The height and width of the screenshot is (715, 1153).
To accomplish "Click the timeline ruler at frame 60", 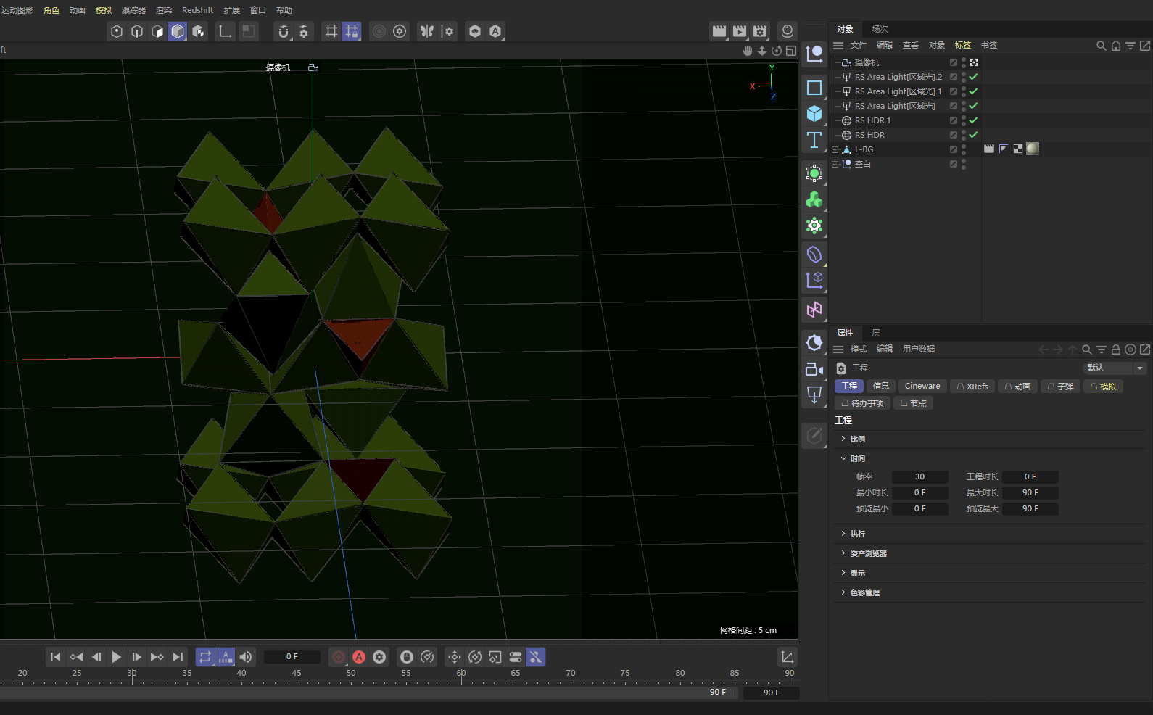I will 461,674.
